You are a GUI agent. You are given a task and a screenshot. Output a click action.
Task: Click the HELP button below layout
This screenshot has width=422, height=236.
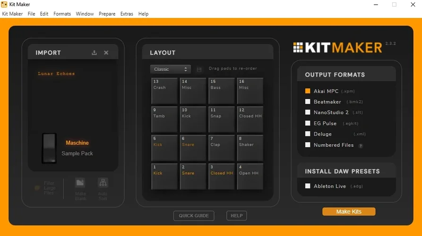[237, 216]
